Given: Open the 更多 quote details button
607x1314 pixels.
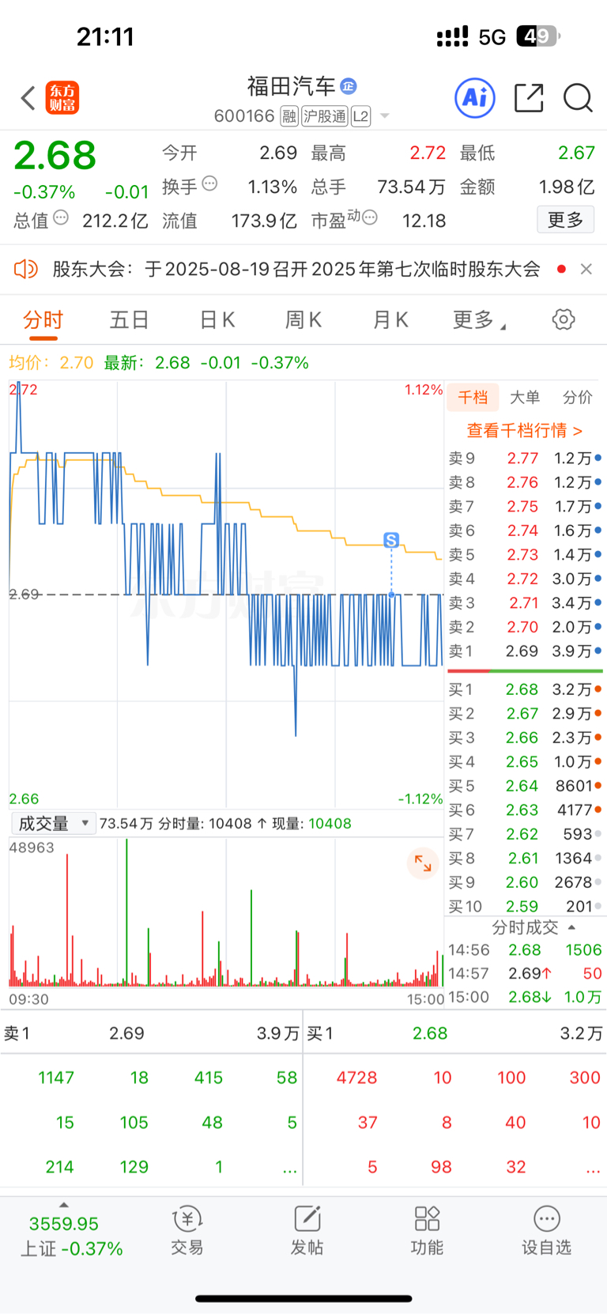Looking at the screenshot, I should 566,220.
